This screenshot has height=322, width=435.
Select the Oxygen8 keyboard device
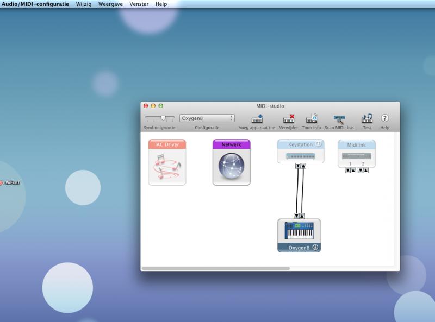click(299, 235)
